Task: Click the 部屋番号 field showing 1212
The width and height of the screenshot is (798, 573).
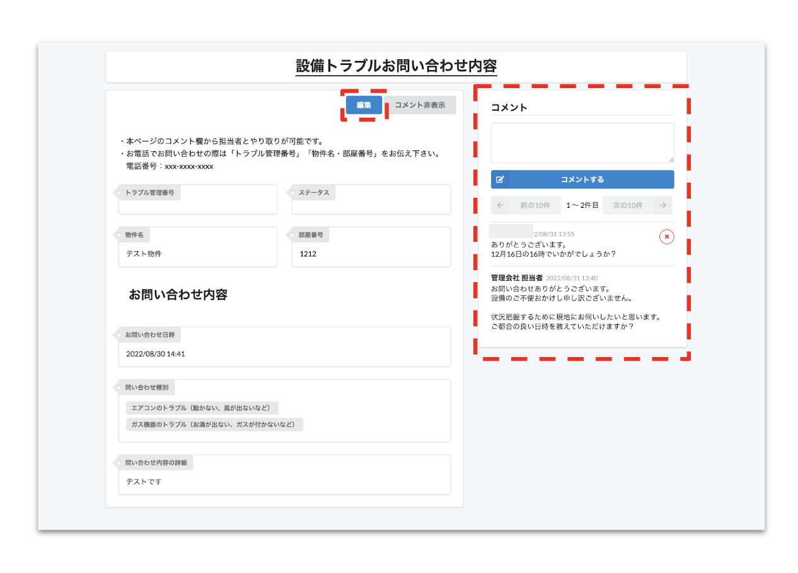Action: [371, 253]
